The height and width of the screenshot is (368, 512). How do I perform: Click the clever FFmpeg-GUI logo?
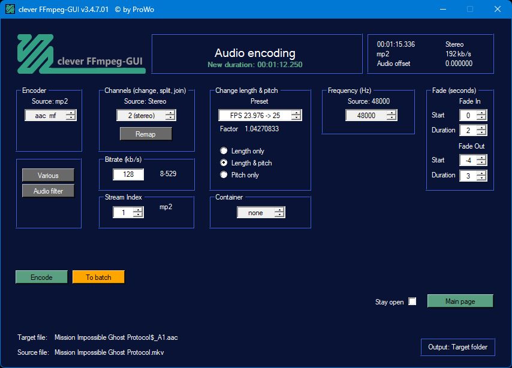click(81, 54)
